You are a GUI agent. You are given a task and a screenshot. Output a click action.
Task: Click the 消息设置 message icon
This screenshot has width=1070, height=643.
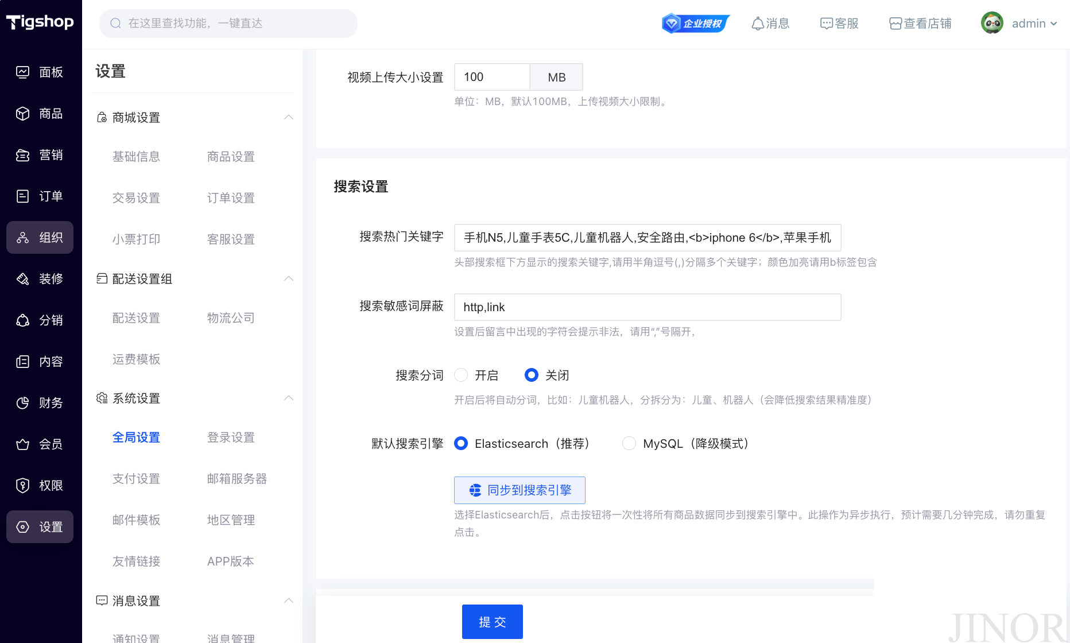pos(102,601)
